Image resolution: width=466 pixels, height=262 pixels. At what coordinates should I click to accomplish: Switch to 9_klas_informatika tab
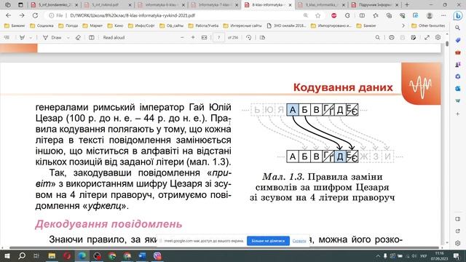[x=322, y=5]
